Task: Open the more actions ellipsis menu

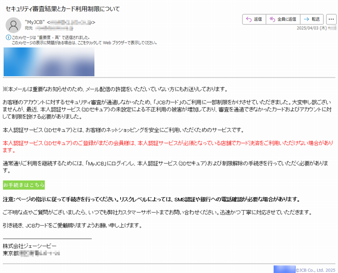Action: (331, 19)
